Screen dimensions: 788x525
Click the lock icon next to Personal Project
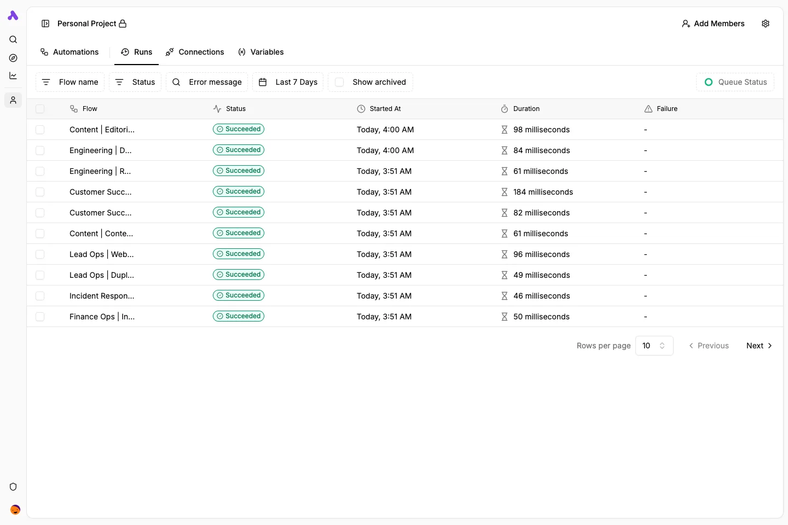pyautogui.click(x=123, y=24)
